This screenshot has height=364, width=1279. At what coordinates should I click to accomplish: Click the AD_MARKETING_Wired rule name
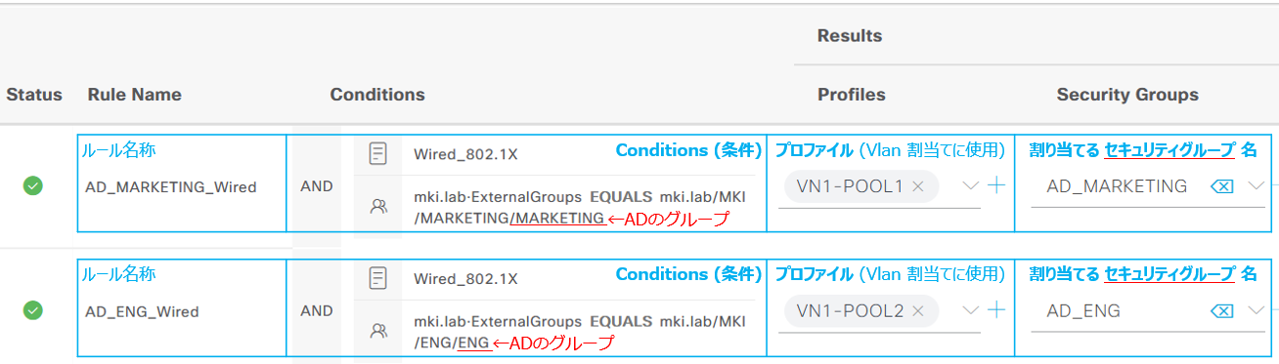tap(171, 187)
